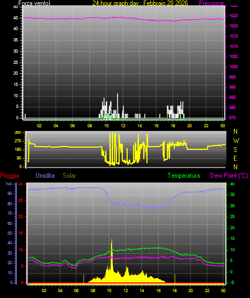Viewport: 250px width, 298px height.
Task: Click the 100 value on humidity axis
Action: click(9, 184)
